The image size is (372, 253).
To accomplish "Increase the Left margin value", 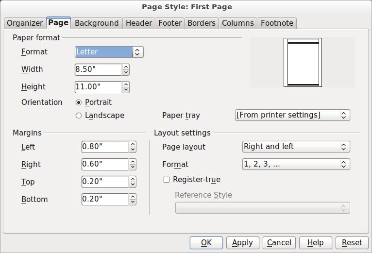I will click(133, 144).
